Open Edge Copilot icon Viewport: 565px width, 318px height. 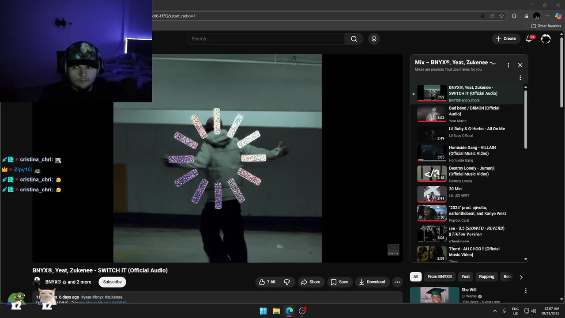(558, 16)
